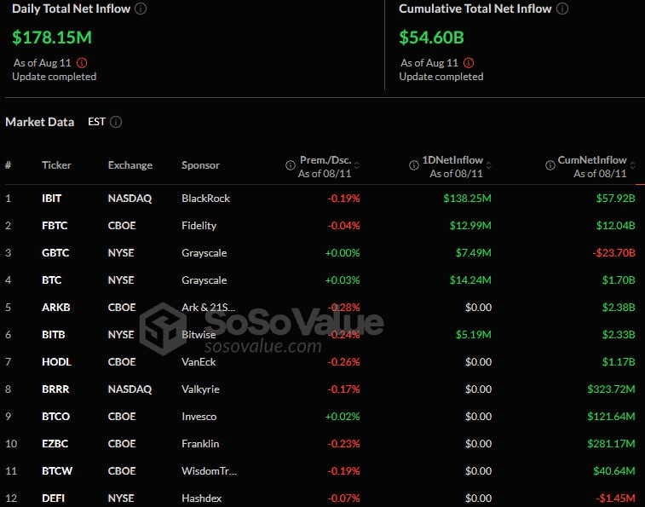
Task: Click red alert icon under $178.15M
Action: pyautogui.click(x=82, y=63)
